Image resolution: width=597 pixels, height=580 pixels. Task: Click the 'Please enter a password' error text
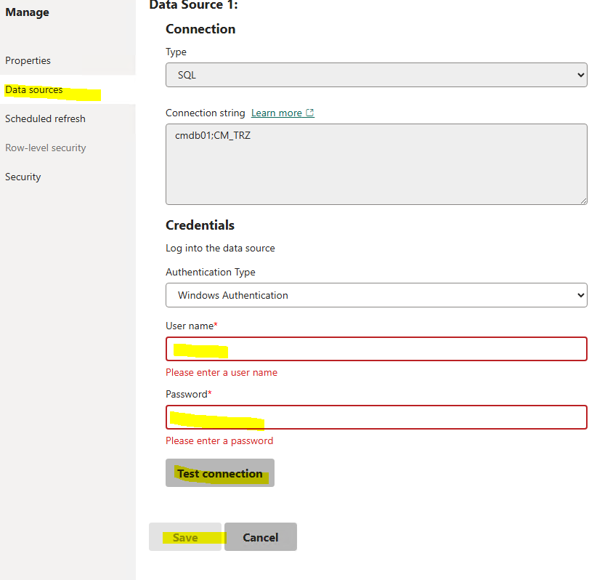coord(219,441)
